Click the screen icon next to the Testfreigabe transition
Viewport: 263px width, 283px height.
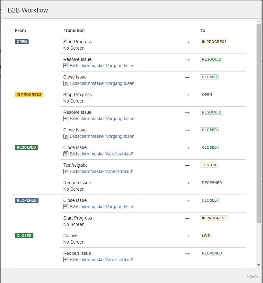pos(66,171)
